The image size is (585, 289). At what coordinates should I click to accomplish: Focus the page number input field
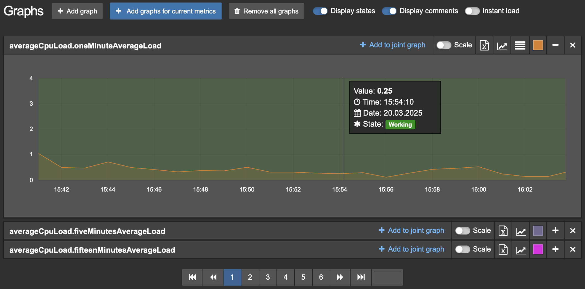(x=387, y=277)
